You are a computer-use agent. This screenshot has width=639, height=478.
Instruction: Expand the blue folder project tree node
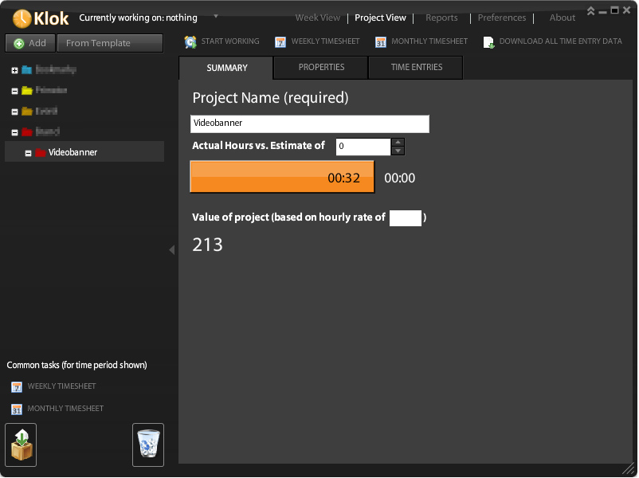tap(14, 70)
